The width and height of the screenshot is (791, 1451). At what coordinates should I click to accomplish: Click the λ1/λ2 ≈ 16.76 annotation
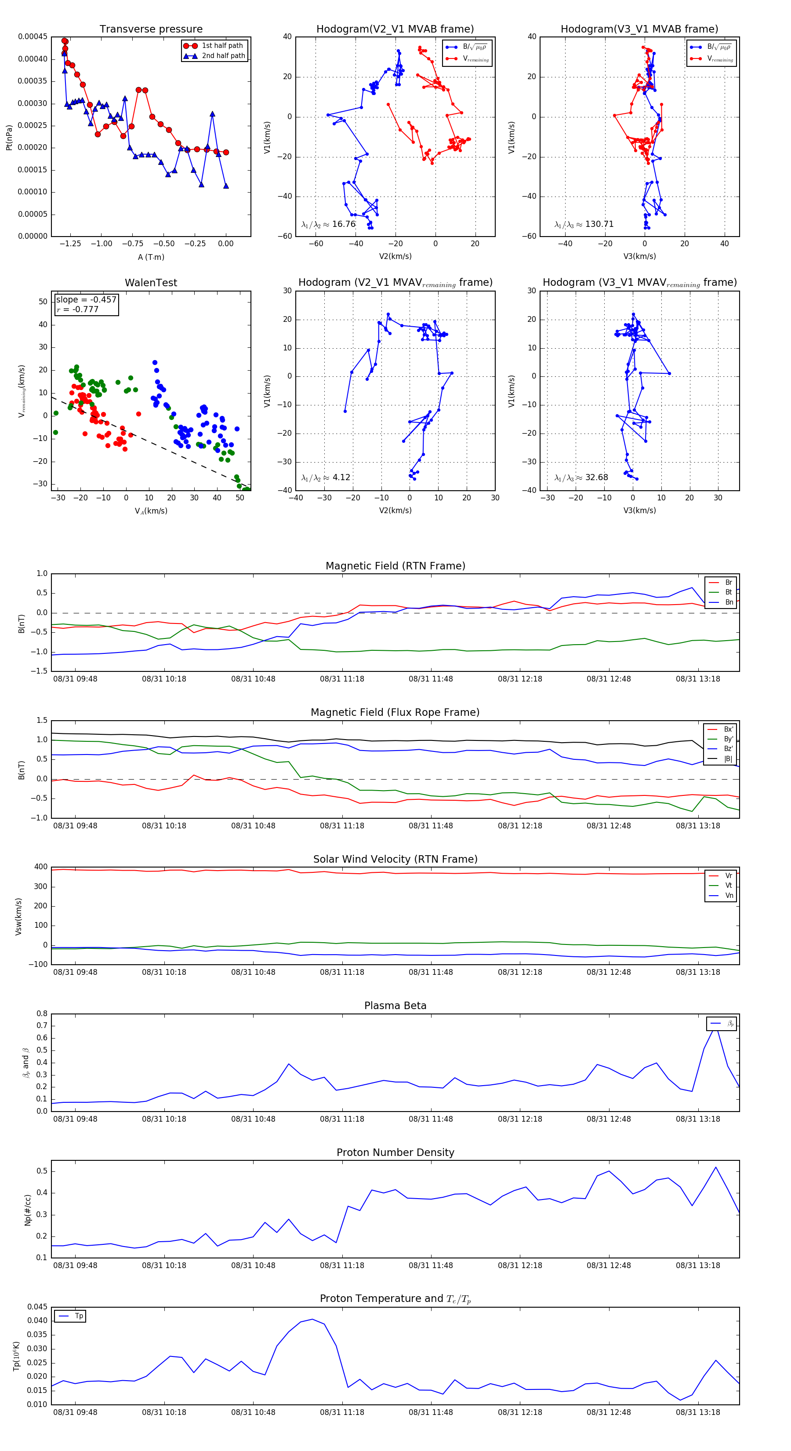coord(329,224)
